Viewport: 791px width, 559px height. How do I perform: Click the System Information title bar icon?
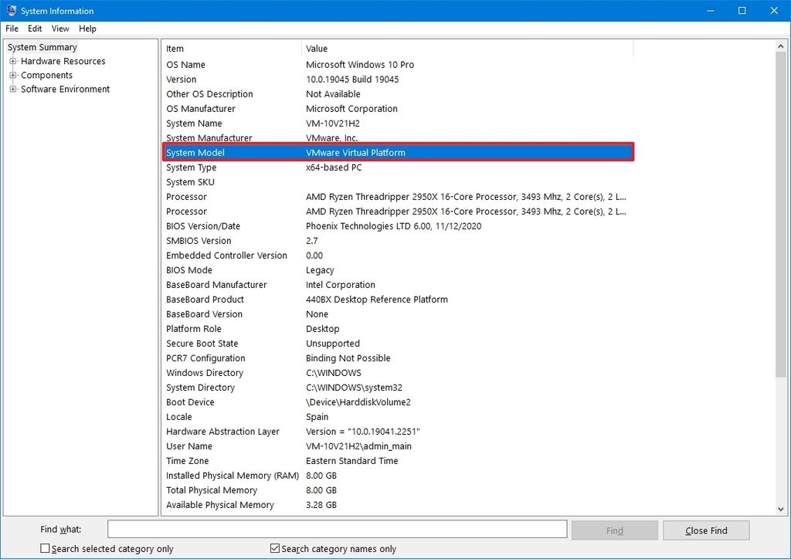click(x=10, y=10)
